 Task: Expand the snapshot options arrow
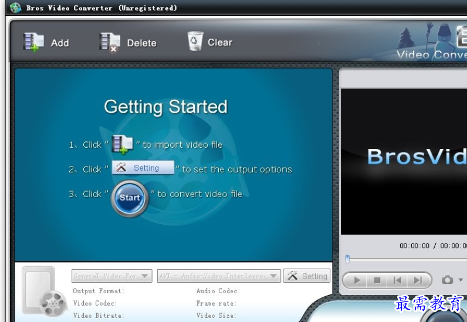(x=461, y=280)
